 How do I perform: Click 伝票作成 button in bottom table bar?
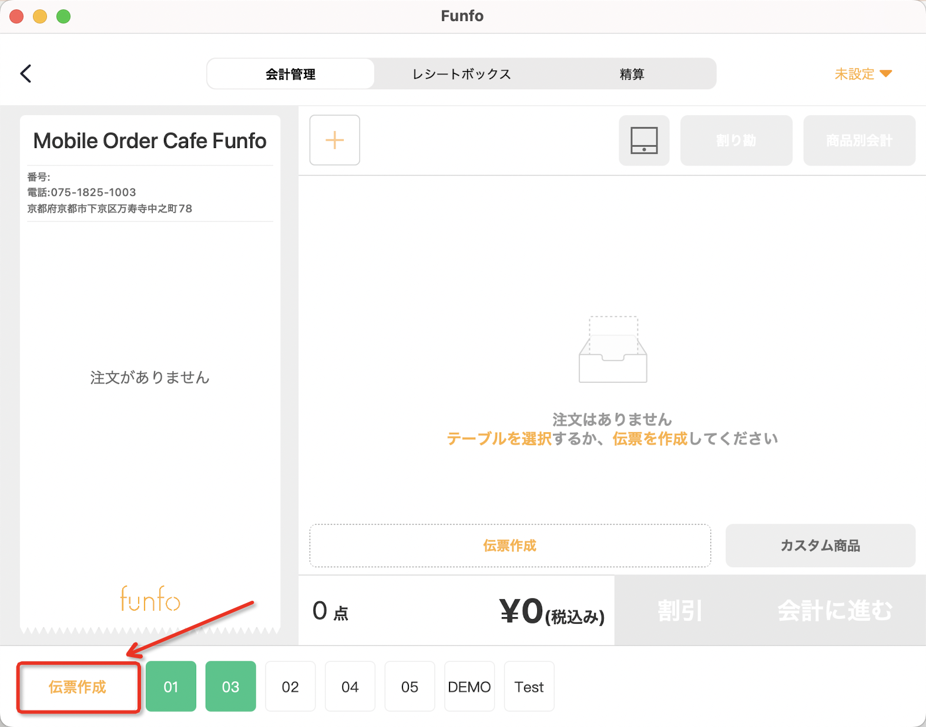click(78, 687)
